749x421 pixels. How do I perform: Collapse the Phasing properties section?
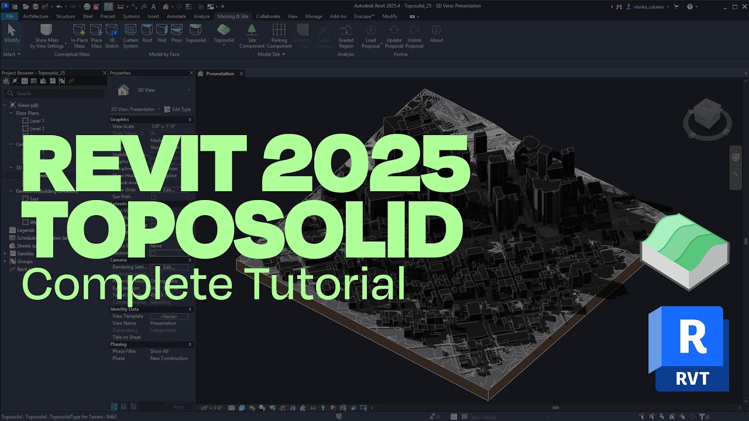point(190,344)
